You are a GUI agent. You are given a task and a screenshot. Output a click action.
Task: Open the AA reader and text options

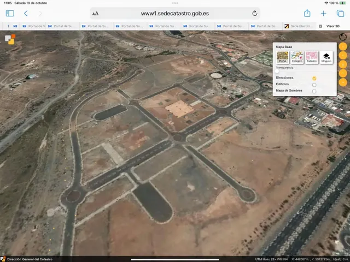(95, 14)
